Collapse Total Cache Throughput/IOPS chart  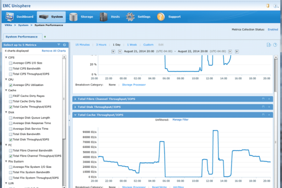(75, 115)
